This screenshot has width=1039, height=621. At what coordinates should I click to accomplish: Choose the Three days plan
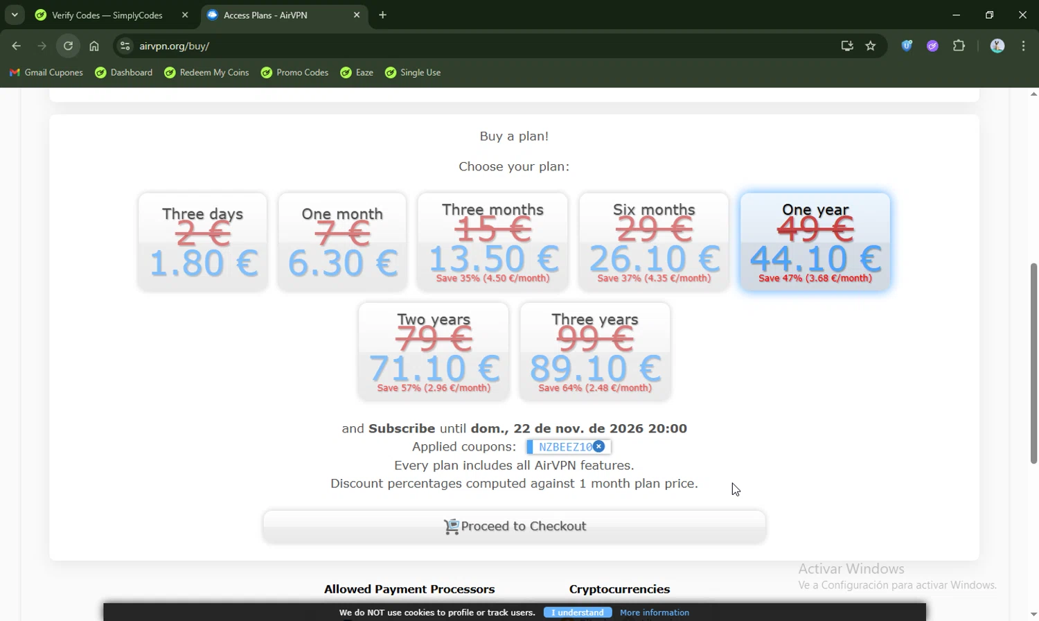pyautogui.click(x=202, y=242)
